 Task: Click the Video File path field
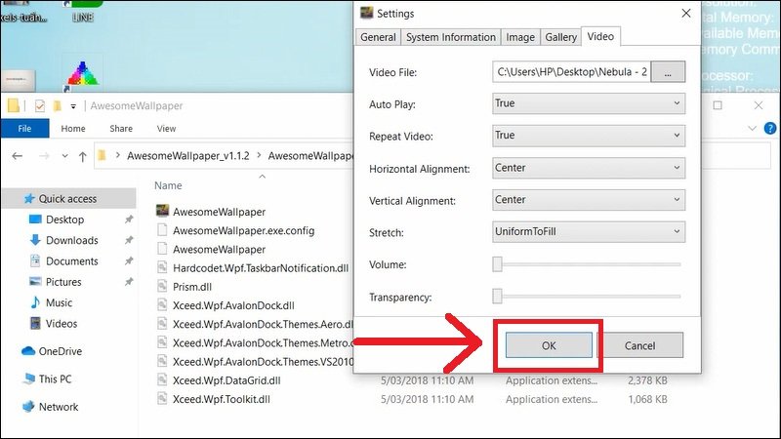pyautogui.click(x=571, y=71)
